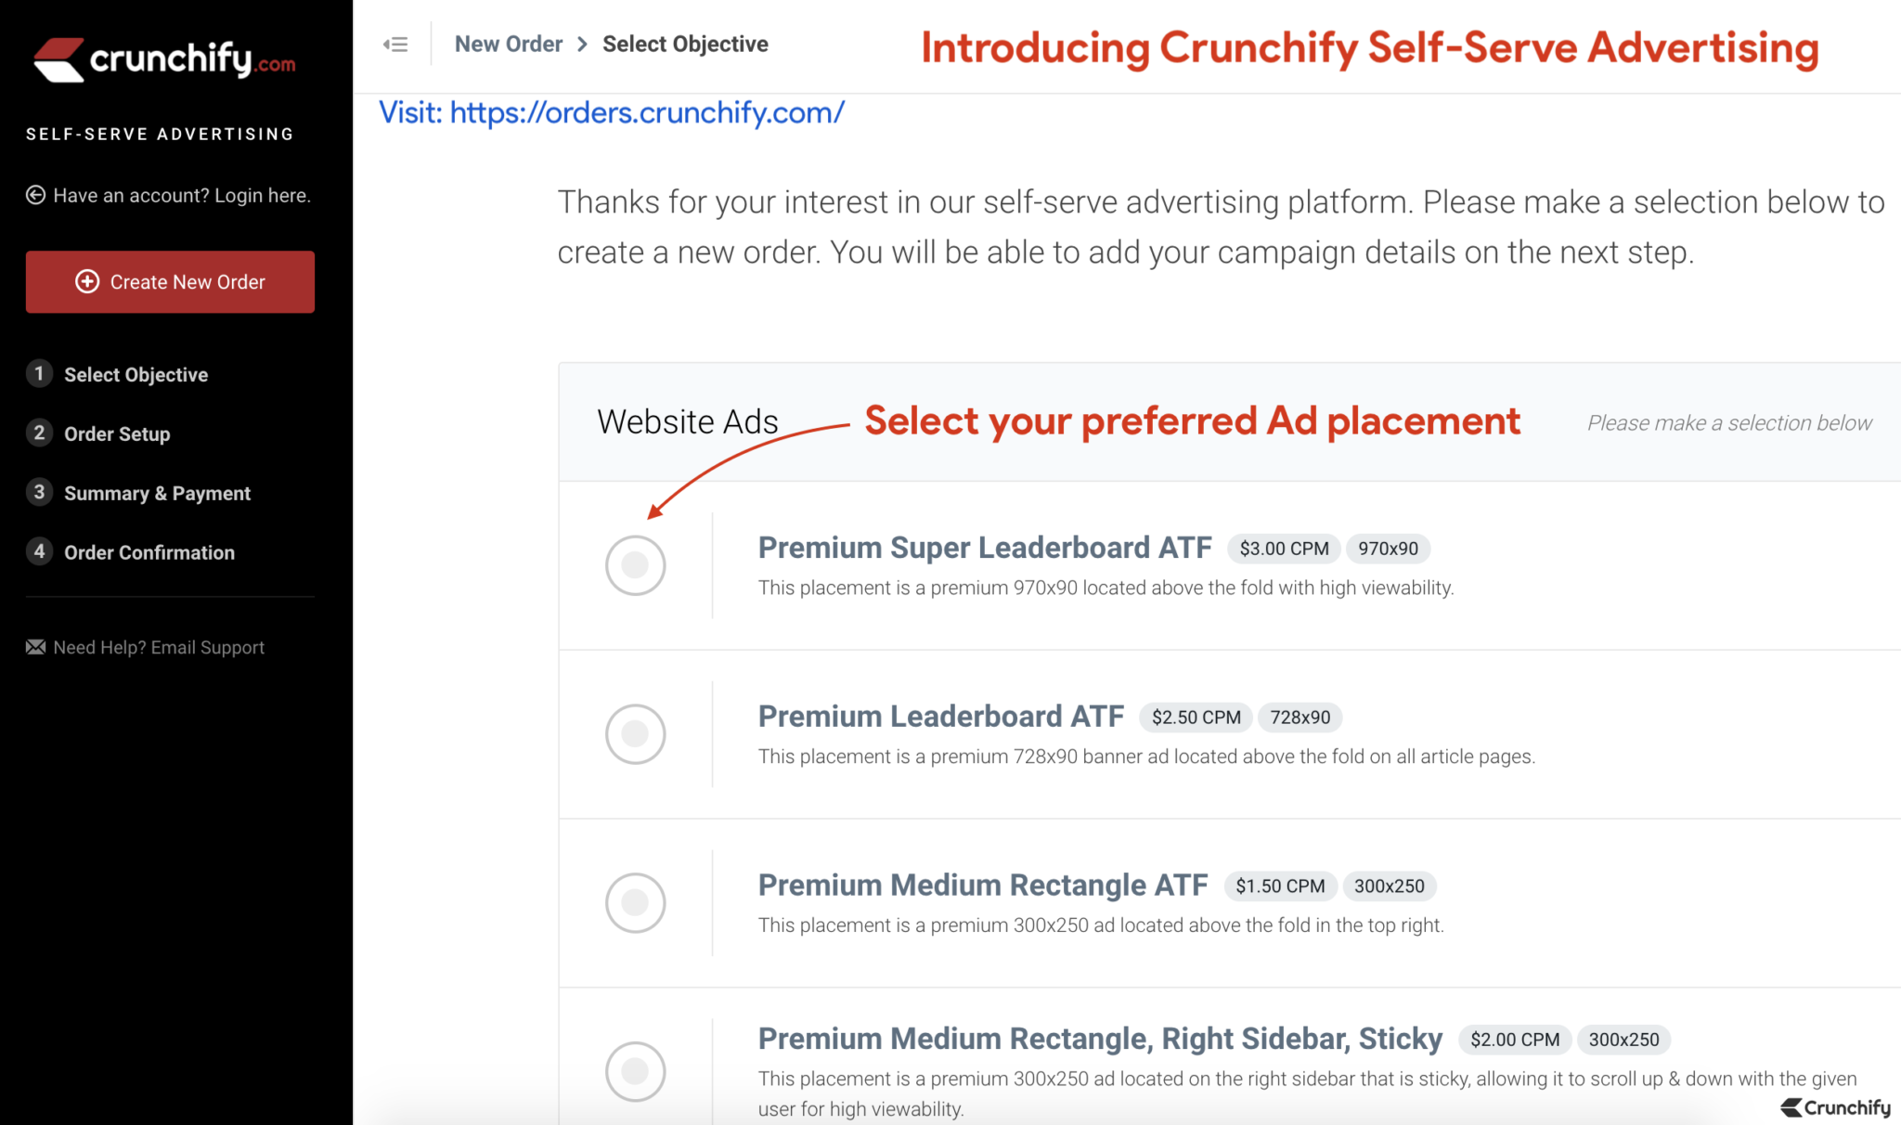Click the step 3 circle icon
This screenshot has width=1901, height=1125.
pos(39,492)
